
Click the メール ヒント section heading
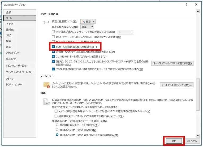(x=47, y=76)
